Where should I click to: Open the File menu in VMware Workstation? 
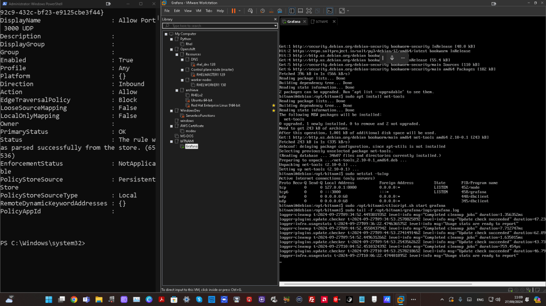pos(167,11)
